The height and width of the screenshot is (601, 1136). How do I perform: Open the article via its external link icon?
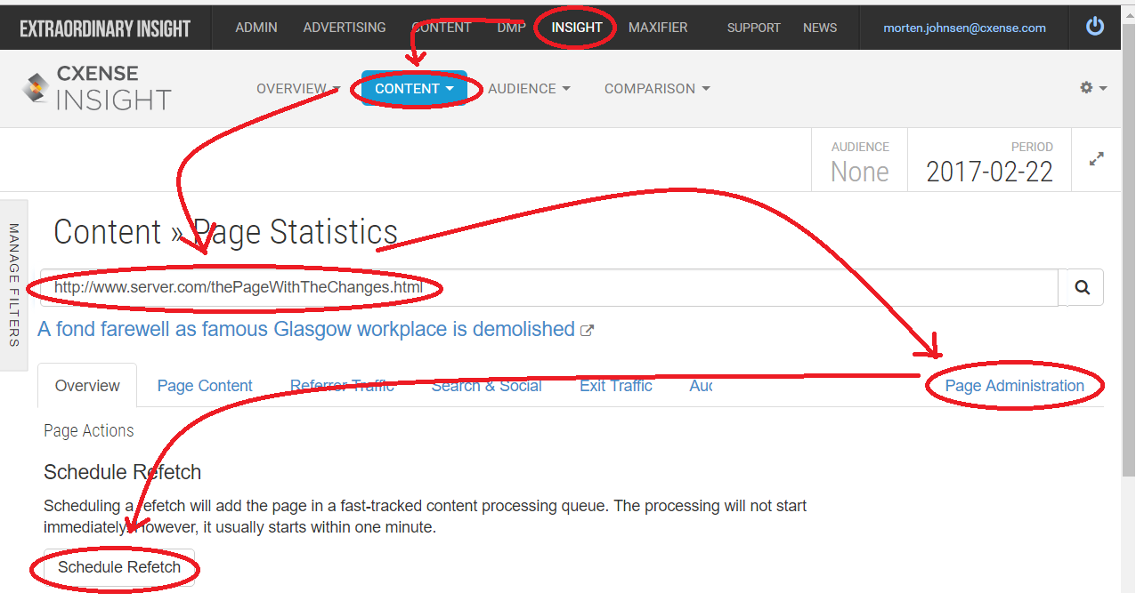coord(587,330)
